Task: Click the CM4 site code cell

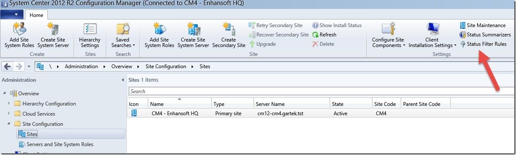Action: [x=382, y=113]
